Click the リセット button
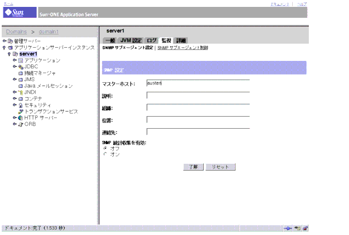Viewport: 349px width, 235px height. 220,167
